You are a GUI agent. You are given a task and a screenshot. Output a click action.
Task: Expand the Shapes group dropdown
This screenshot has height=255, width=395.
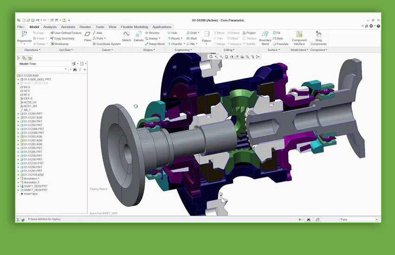click(149, 50)
